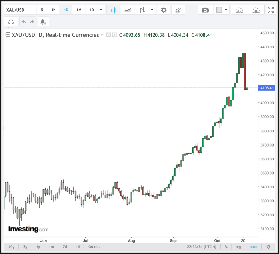This screenshot has width=279, height=254.
Task: Toggle auto scale in bottom bar
Action: (253, 247)
